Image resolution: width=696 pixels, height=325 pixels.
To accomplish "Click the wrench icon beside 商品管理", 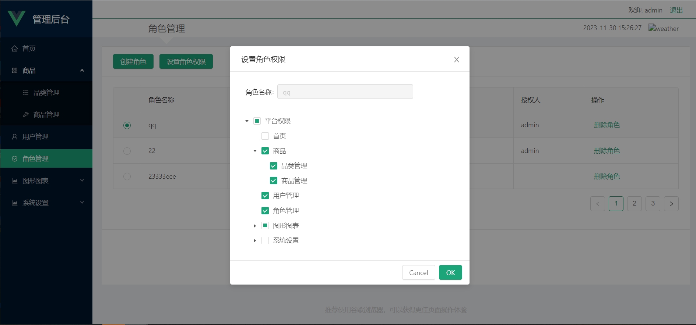I will click(x=26, y=115).
